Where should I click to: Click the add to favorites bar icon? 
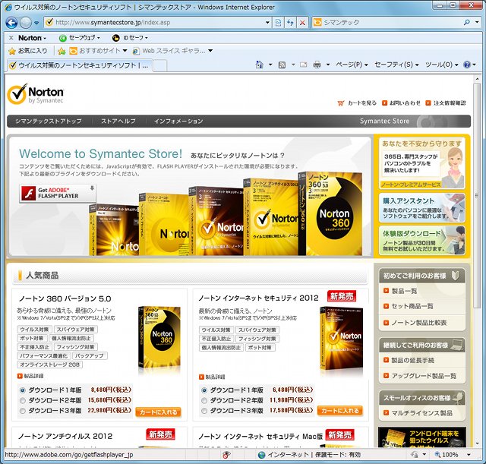point(62,51)
